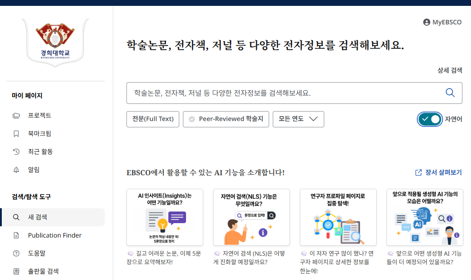Click the 도움말 question mark icon

[x=16, y=253]
